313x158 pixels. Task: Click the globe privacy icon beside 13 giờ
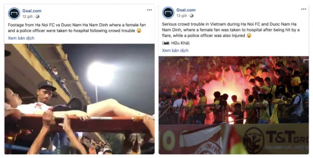pos(192,16)
